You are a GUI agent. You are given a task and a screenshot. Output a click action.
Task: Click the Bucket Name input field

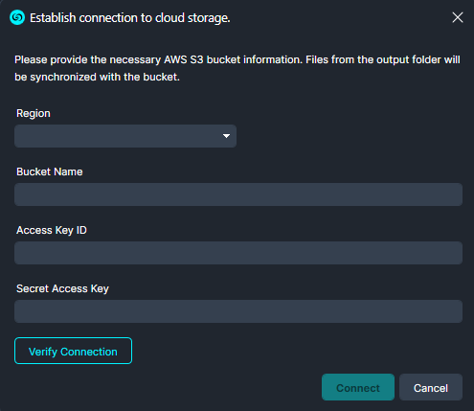click(238, 194)
